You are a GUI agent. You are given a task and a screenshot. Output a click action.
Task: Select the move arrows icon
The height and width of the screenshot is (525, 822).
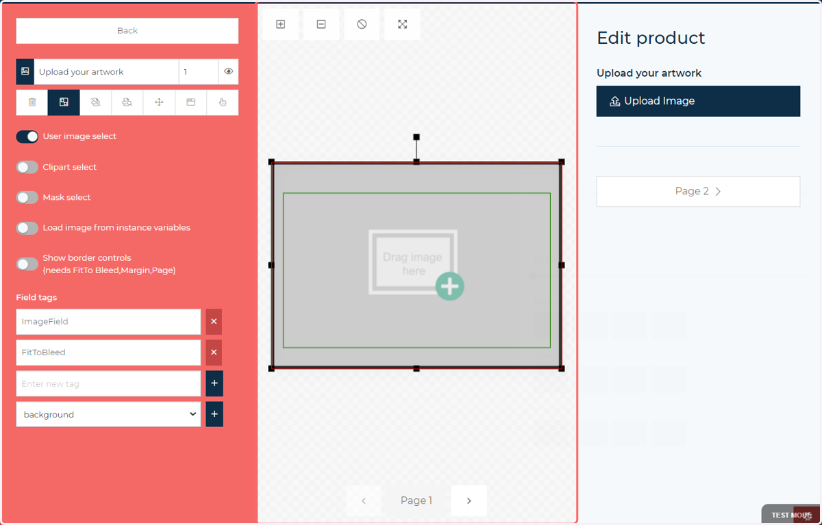pos(159,102)
